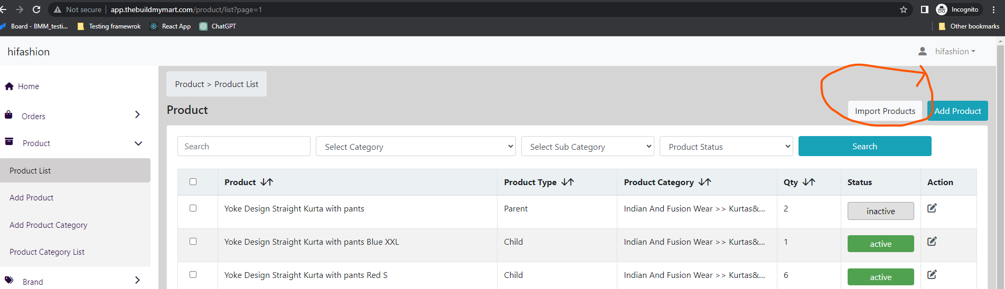Focus the product Search text field

[244, 146]
